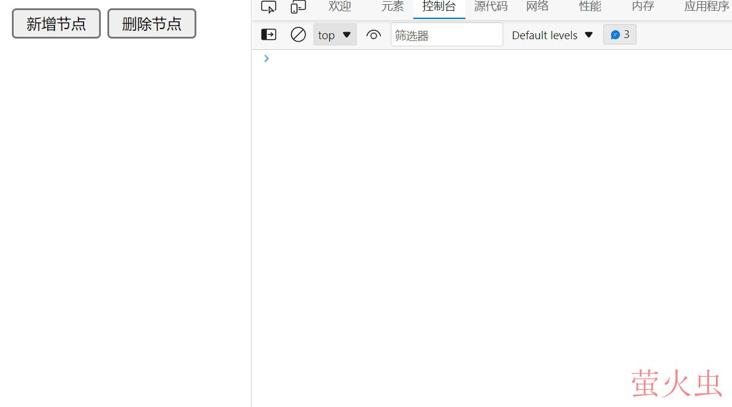Open the 内存 tab

point(642,7)
